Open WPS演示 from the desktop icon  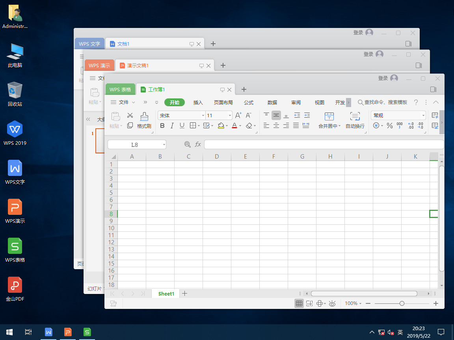coord(15,211)
